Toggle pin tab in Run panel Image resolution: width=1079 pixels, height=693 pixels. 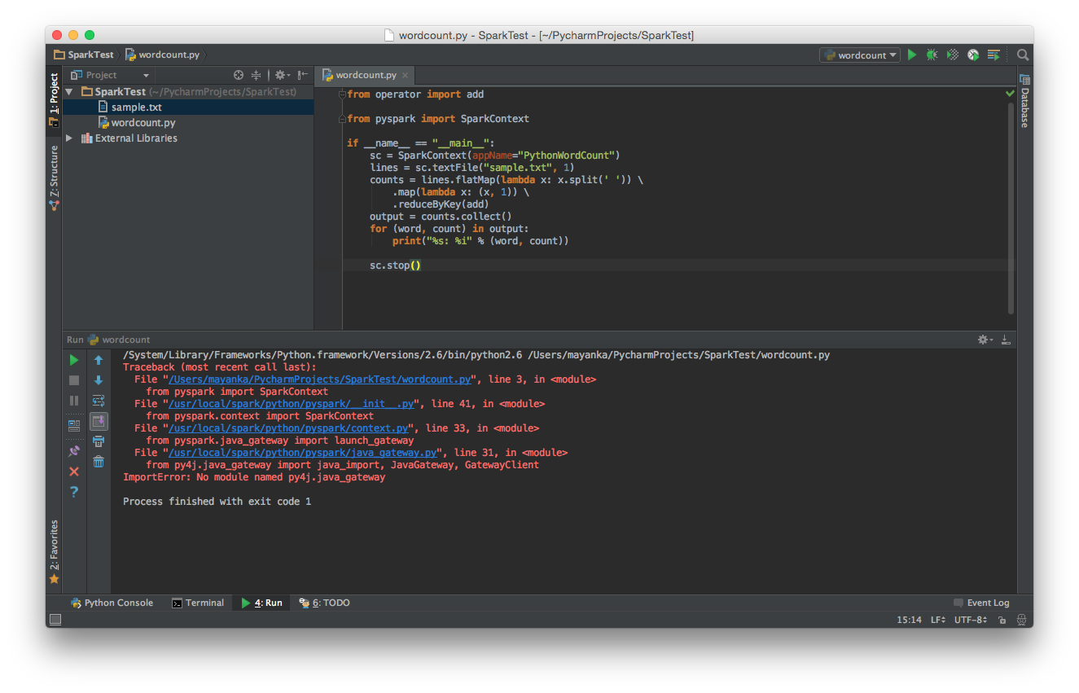tap(74, 450)
